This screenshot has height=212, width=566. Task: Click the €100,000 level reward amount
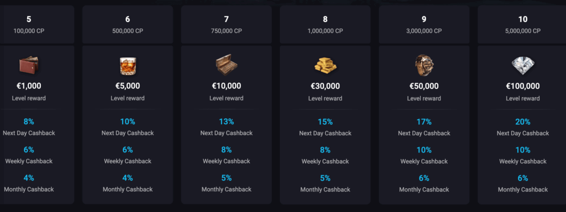[x=523, y=86]
